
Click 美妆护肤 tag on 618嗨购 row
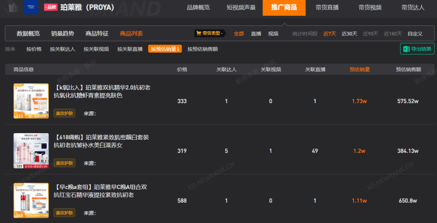[64, 163]
